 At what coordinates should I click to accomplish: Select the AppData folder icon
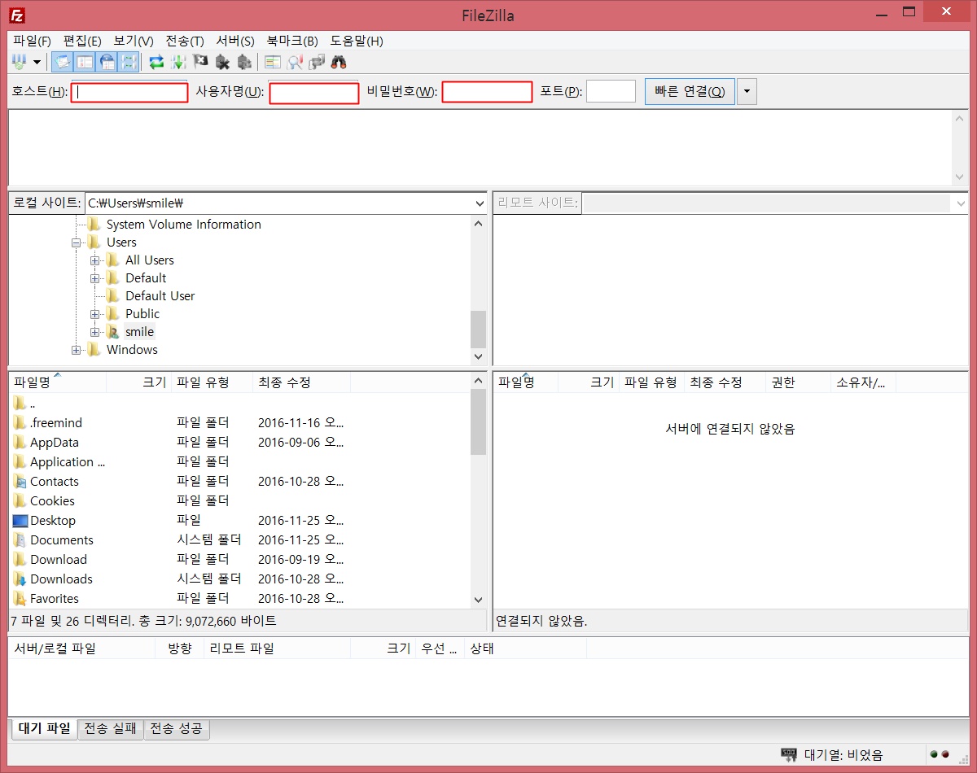(x=20, y=443)
